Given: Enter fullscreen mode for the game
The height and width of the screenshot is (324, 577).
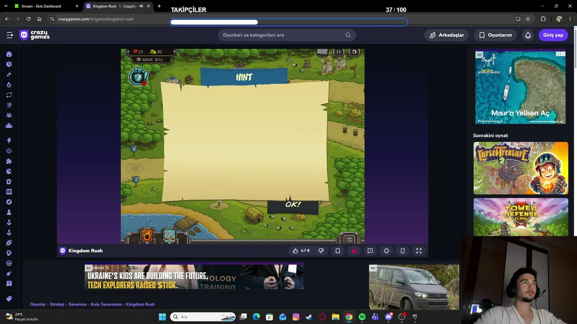Looking at the screenshot, I should coord(419,251).
